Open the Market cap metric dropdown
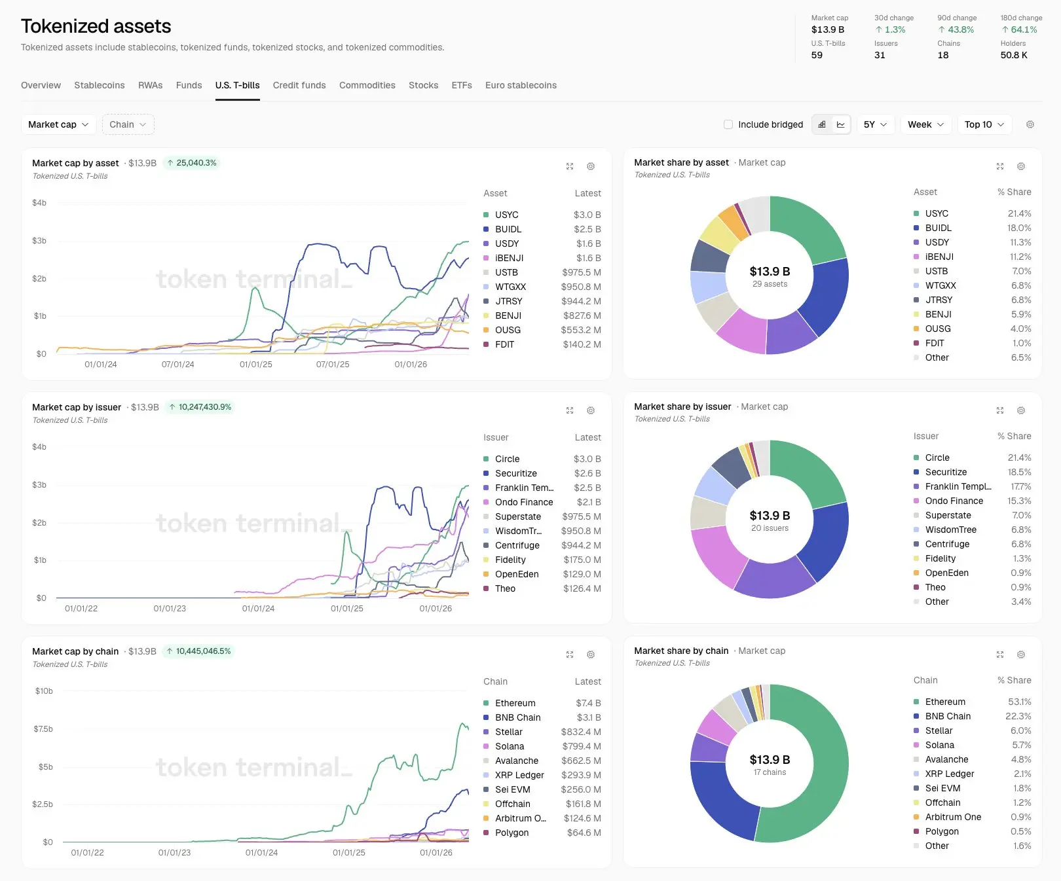Viewport: 1061px width, 881px height. click(x=59, y=124)
